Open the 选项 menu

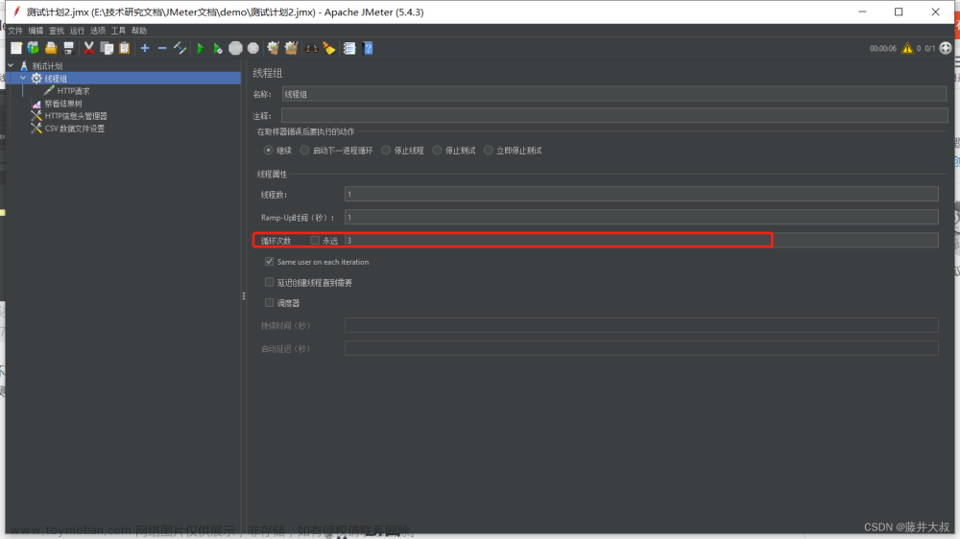(x=98, y=31)
